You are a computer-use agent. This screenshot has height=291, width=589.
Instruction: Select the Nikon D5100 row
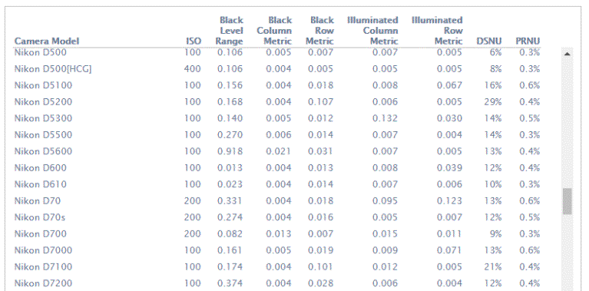277,85
